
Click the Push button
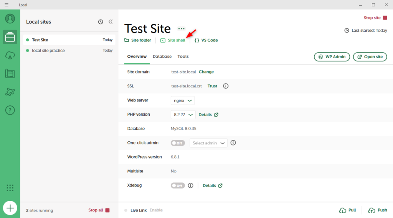coord(378,210)
